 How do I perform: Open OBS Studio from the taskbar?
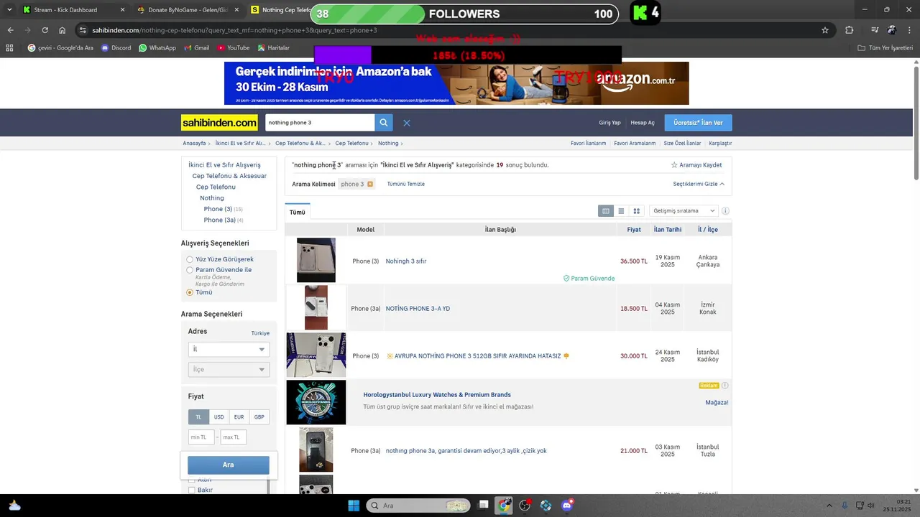point(525,506)
